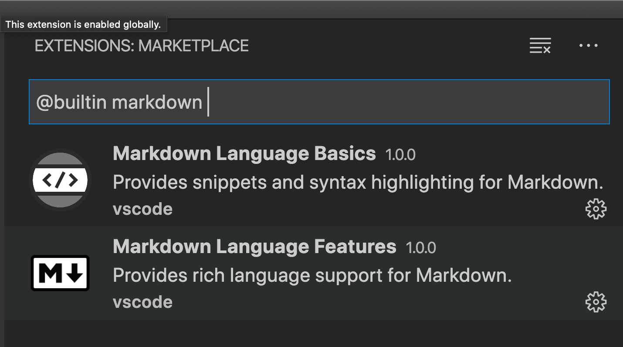Click the Markdown Language Features extension icon
The height and width of the screenshot is (347, 623).
[x=60, y=273]
